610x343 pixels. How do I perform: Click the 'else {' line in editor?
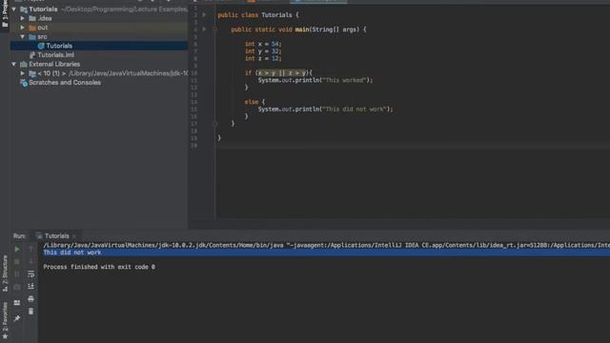tap(254, 102)
